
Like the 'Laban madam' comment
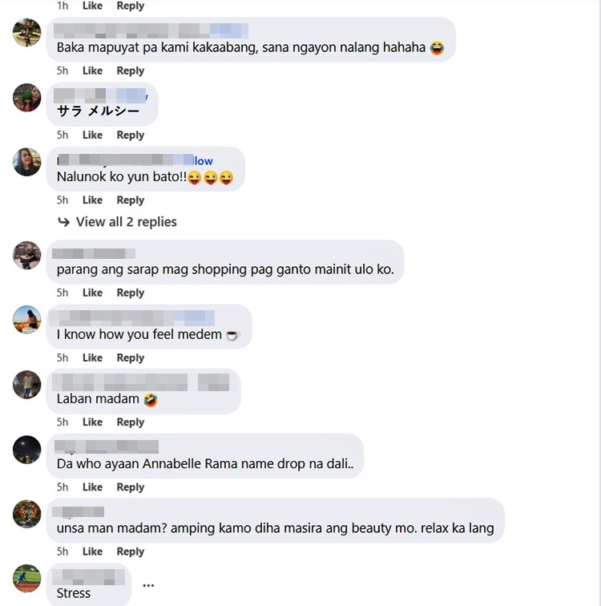92,422
